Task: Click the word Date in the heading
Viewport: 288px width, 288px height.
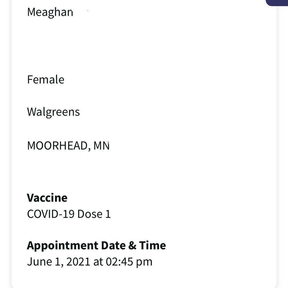Action: [x=113, y=245]
